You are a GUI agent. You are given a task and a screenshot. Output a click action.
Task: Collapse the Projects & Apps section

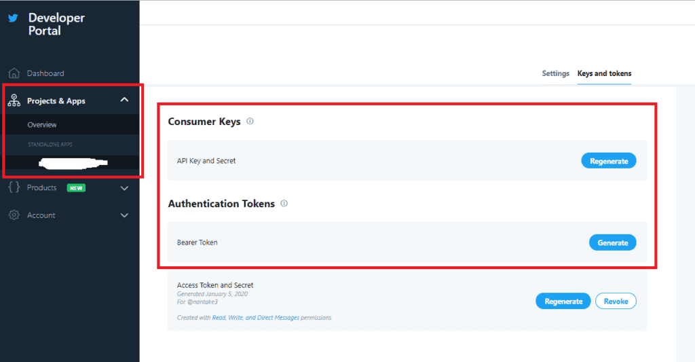coord(124,101)
